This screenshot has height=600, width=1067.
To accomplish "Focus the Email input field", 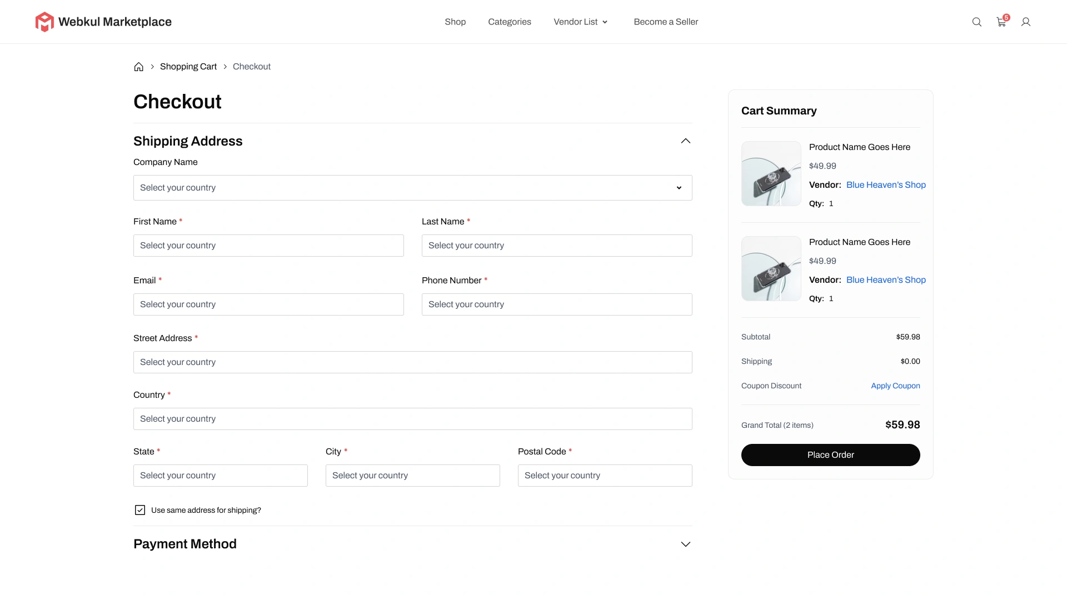I will [x=268, y=304].
